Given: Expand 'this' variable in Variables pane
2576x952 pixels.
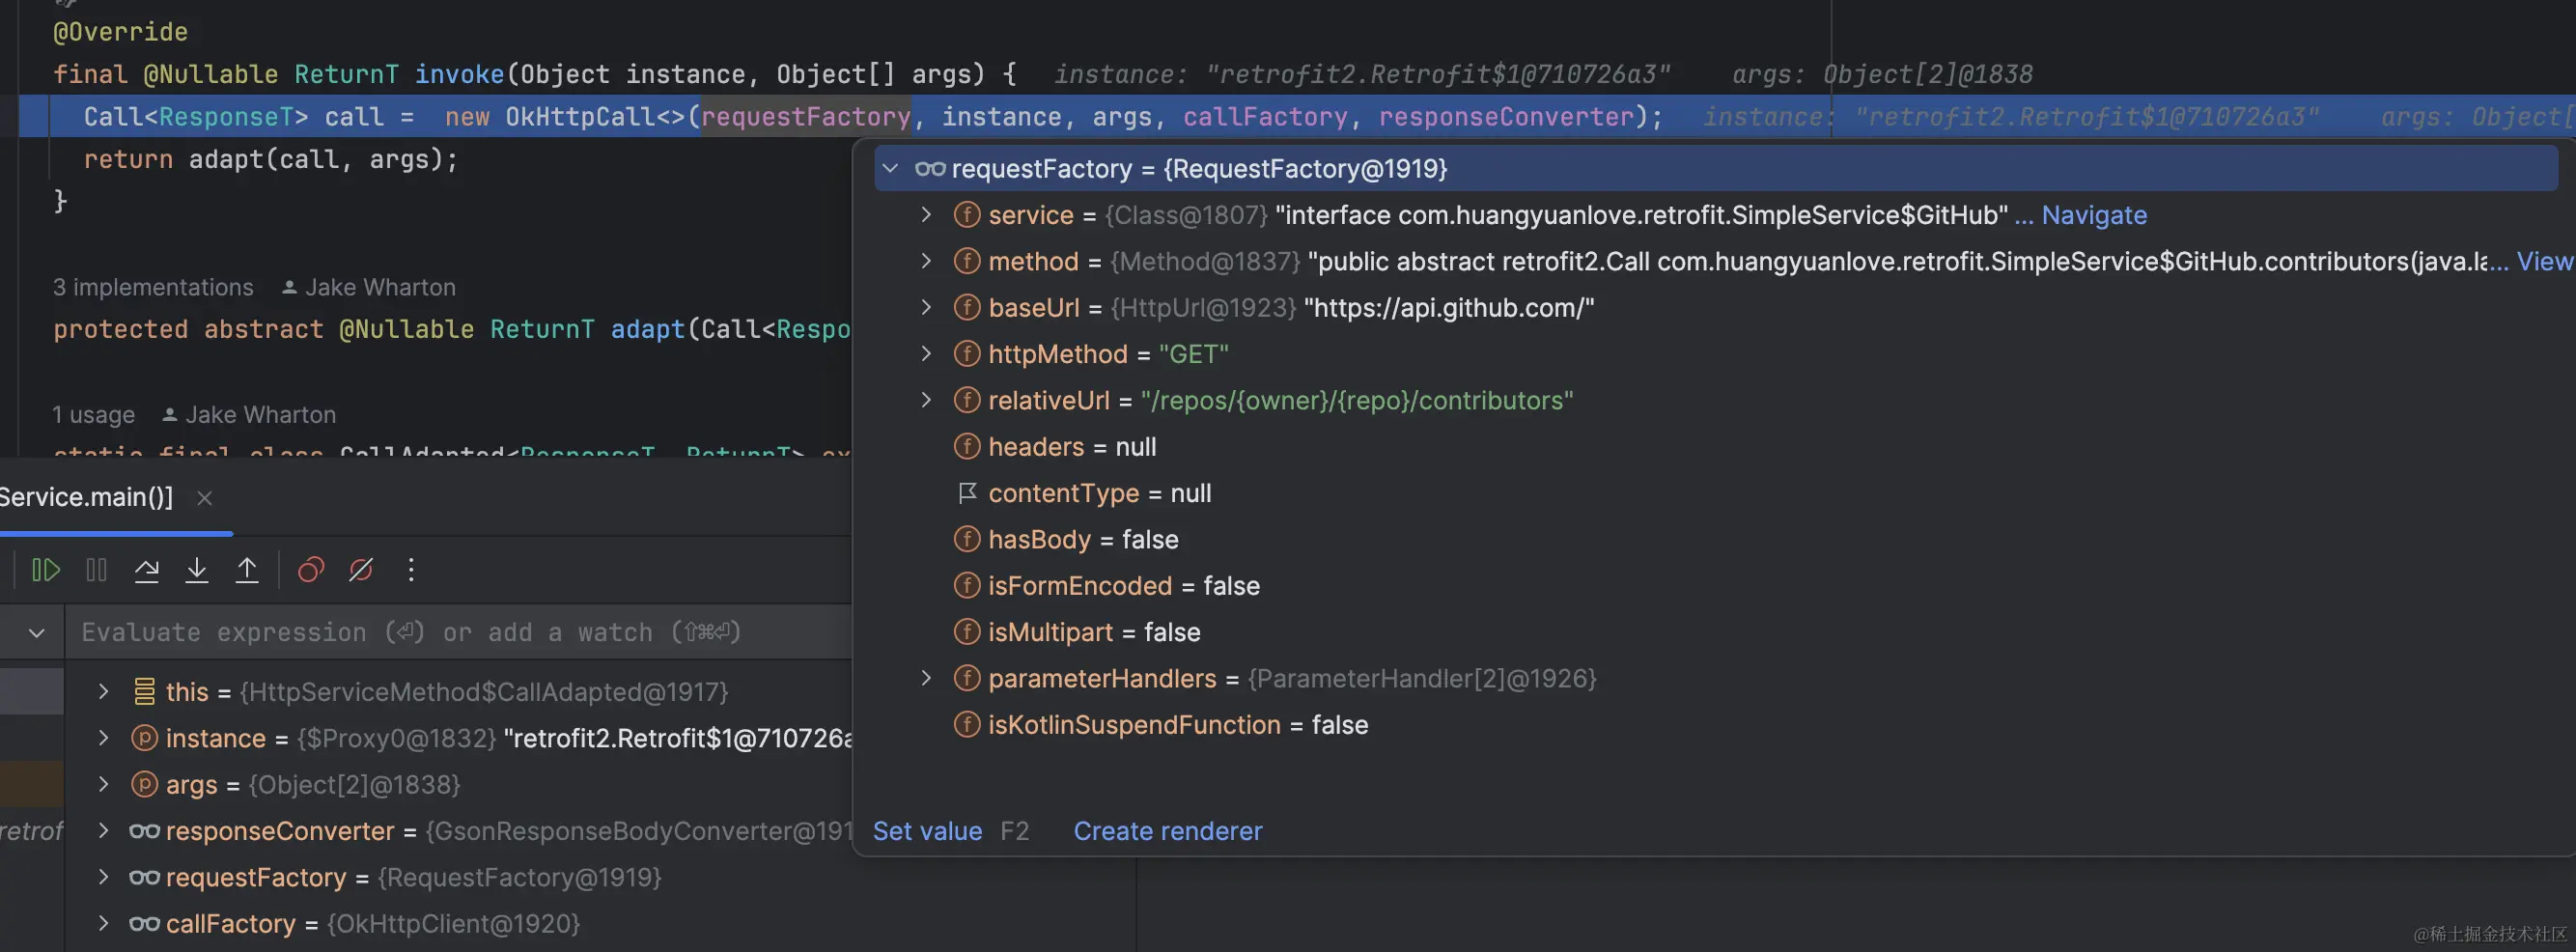Looking at the screenshot, I should click(103, 691).
